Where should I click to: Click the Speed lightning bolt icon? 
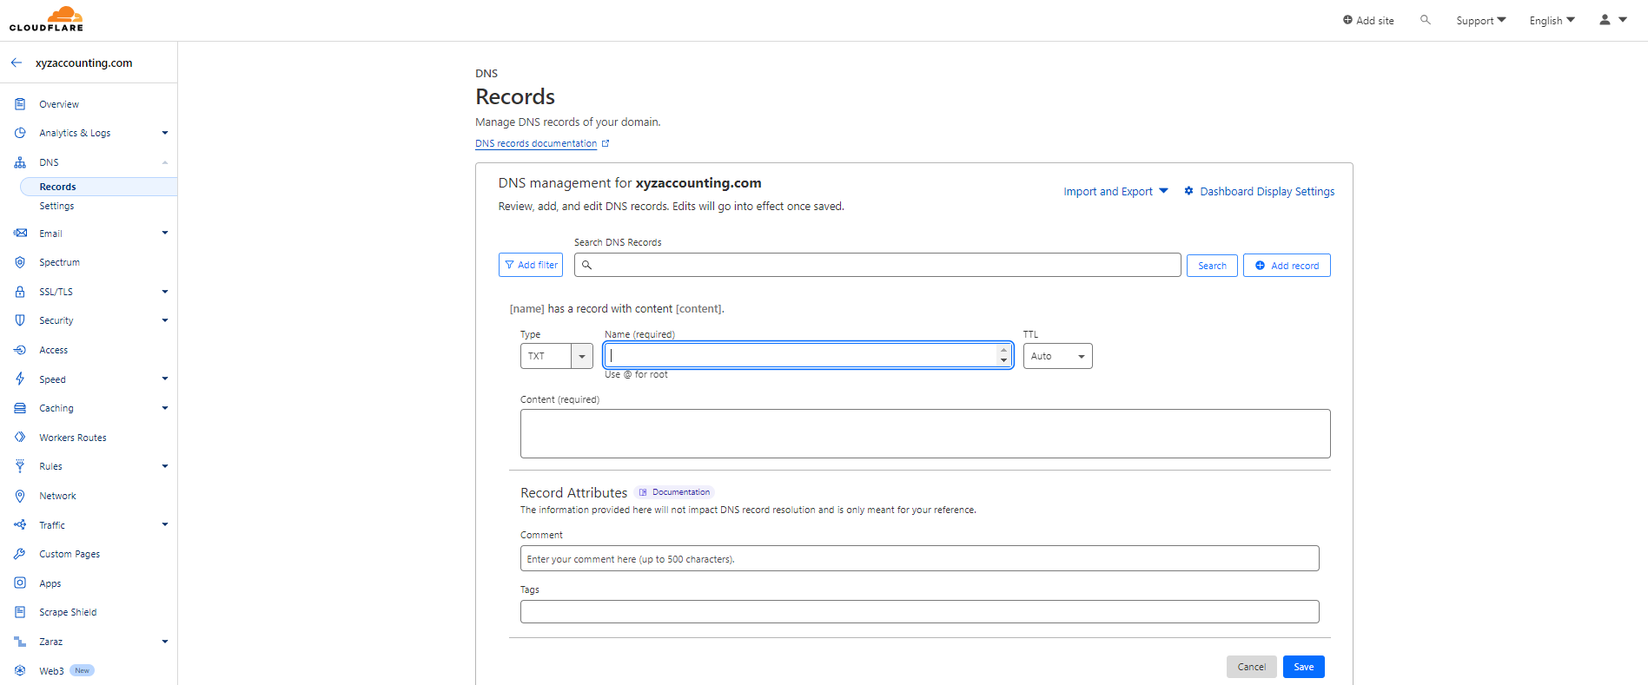pos(20,379)
